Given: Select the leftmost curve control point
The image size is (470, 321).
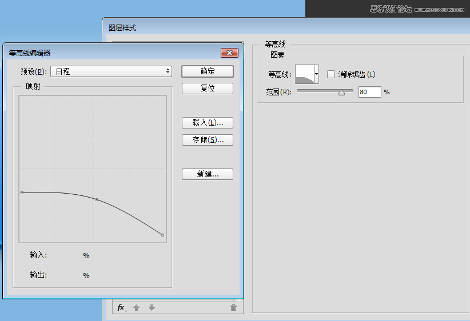Looking at the screenshot, I should coord(22,193).
